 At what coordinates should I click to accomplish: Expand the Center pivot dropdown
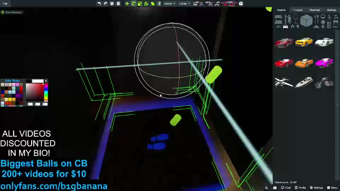point(184,4)
